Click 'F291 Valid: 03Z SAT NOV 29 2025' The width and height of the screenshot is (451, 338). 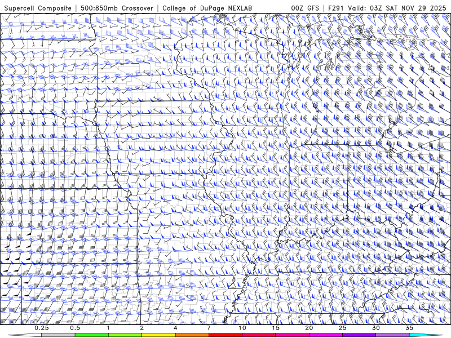coord(387,8)
